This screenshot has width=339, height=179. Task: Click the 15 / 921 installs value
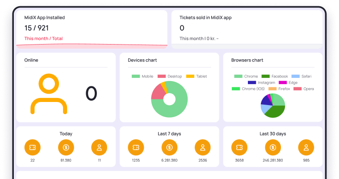[37, 28]
